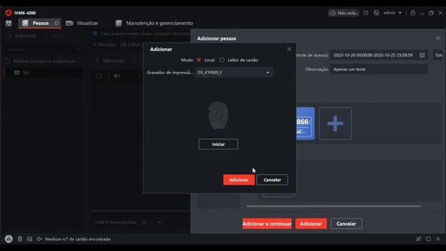Close the Pessoa tab with its x icon
The image size is (446, 251).
56,23
